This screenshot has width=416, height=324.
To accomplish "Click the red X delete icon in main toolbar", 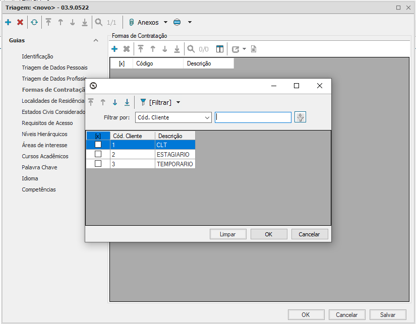I will point(20,22).
